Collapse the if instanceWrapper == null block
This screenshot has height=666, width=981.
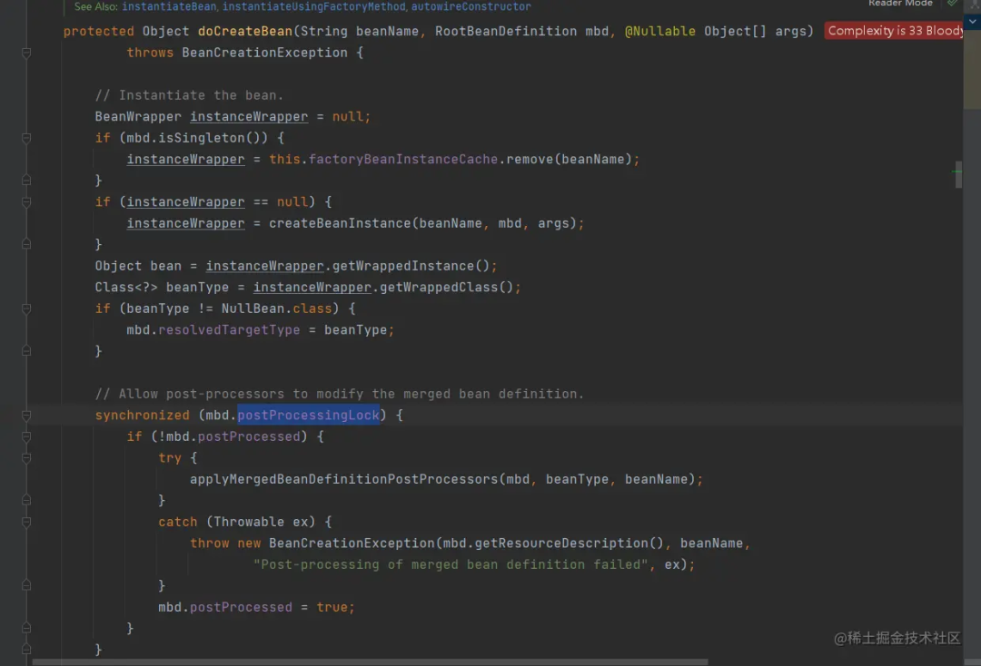pos(26,202)
